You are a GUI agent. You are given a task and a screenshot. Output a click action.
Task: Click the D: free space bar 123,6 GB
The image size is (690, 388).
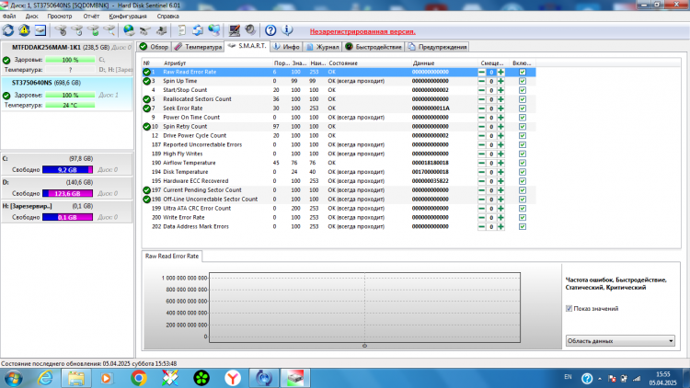[x=67, y=194]
